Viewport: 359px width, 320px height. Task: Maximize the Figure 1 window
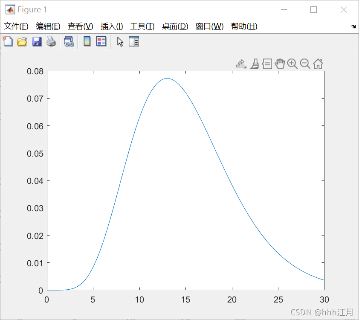point(313,10)
